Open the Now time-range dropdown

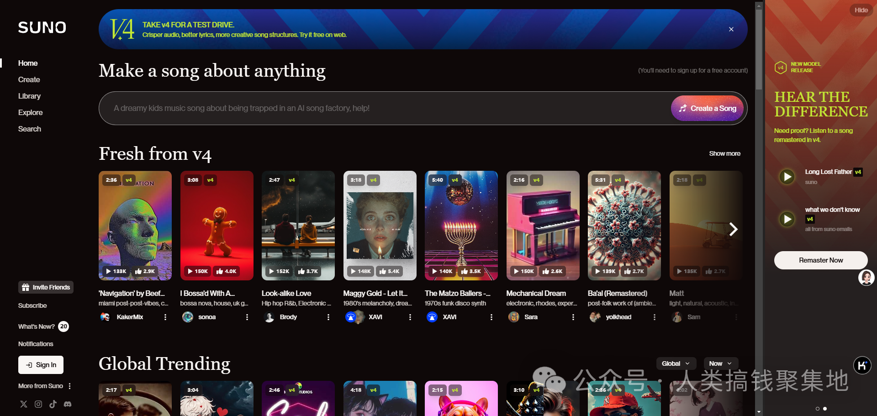tap(720, 363)
